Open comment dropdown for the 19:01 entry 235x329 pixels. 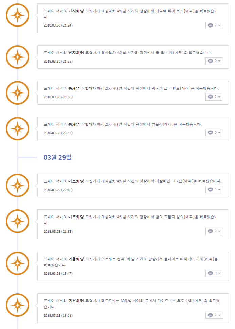point(214,315)
